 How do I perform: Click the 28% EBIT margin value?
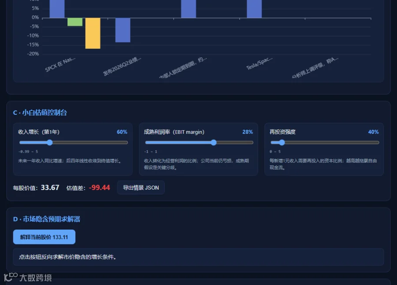click(247, 132)
